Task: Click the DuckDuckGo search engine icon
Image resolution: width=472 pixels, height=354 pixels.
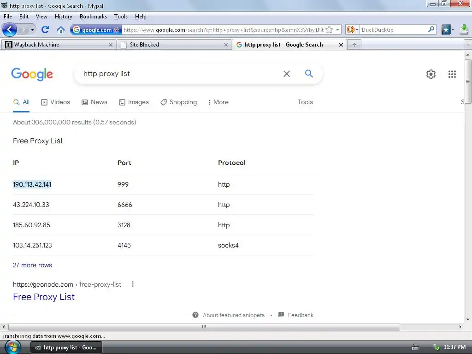Action: [350, 29]
